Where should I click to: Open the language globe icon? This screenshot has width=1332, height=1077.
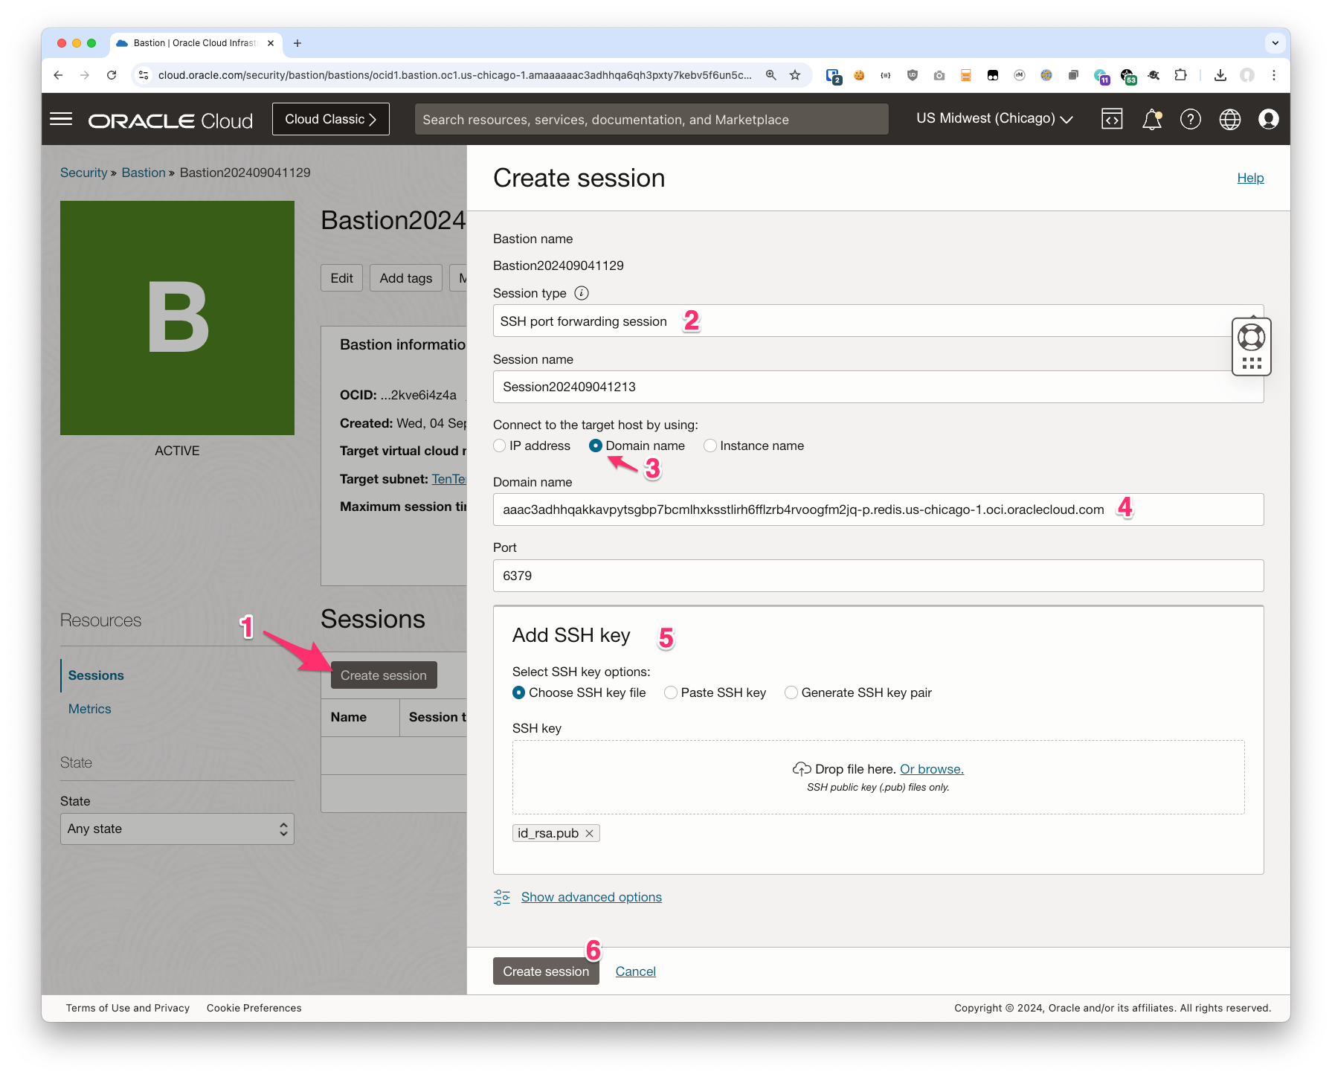point(1229,119)
